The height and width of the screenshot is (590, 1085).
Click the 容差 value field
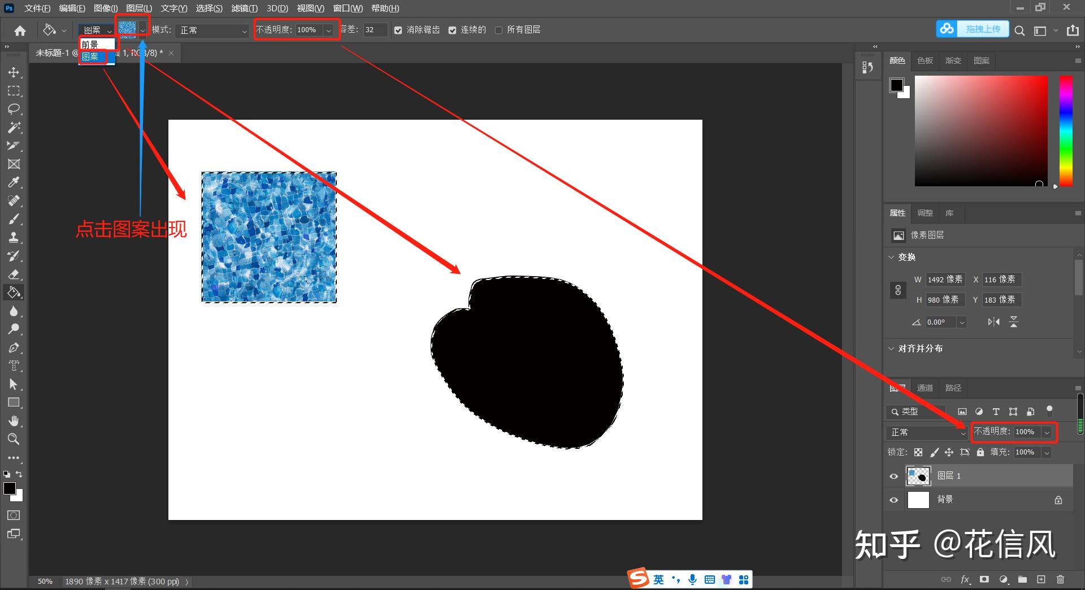375,30
